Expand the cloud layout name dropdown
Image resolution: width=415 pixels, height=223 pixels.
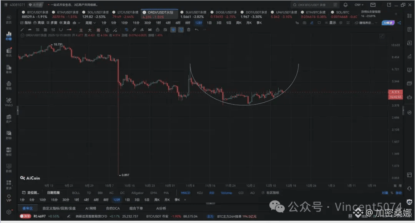pos(366,23)
